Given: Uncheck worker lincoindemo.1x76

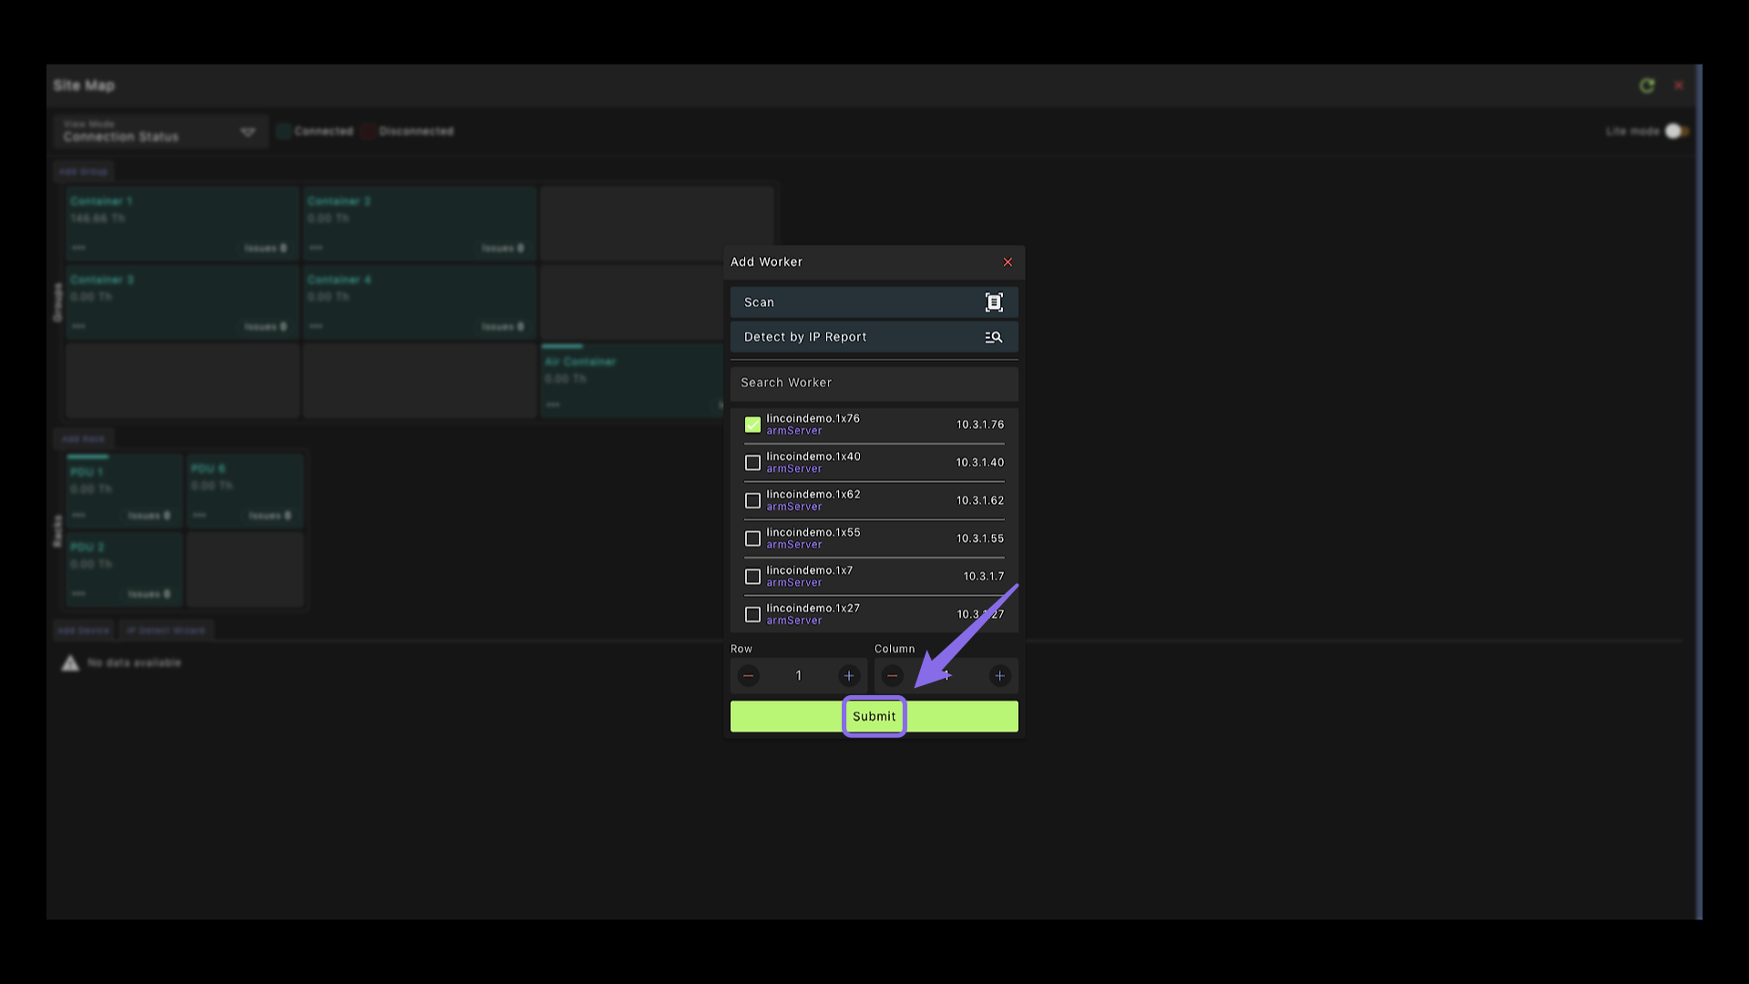Looking at the screenshot, I should coord(752,425).
